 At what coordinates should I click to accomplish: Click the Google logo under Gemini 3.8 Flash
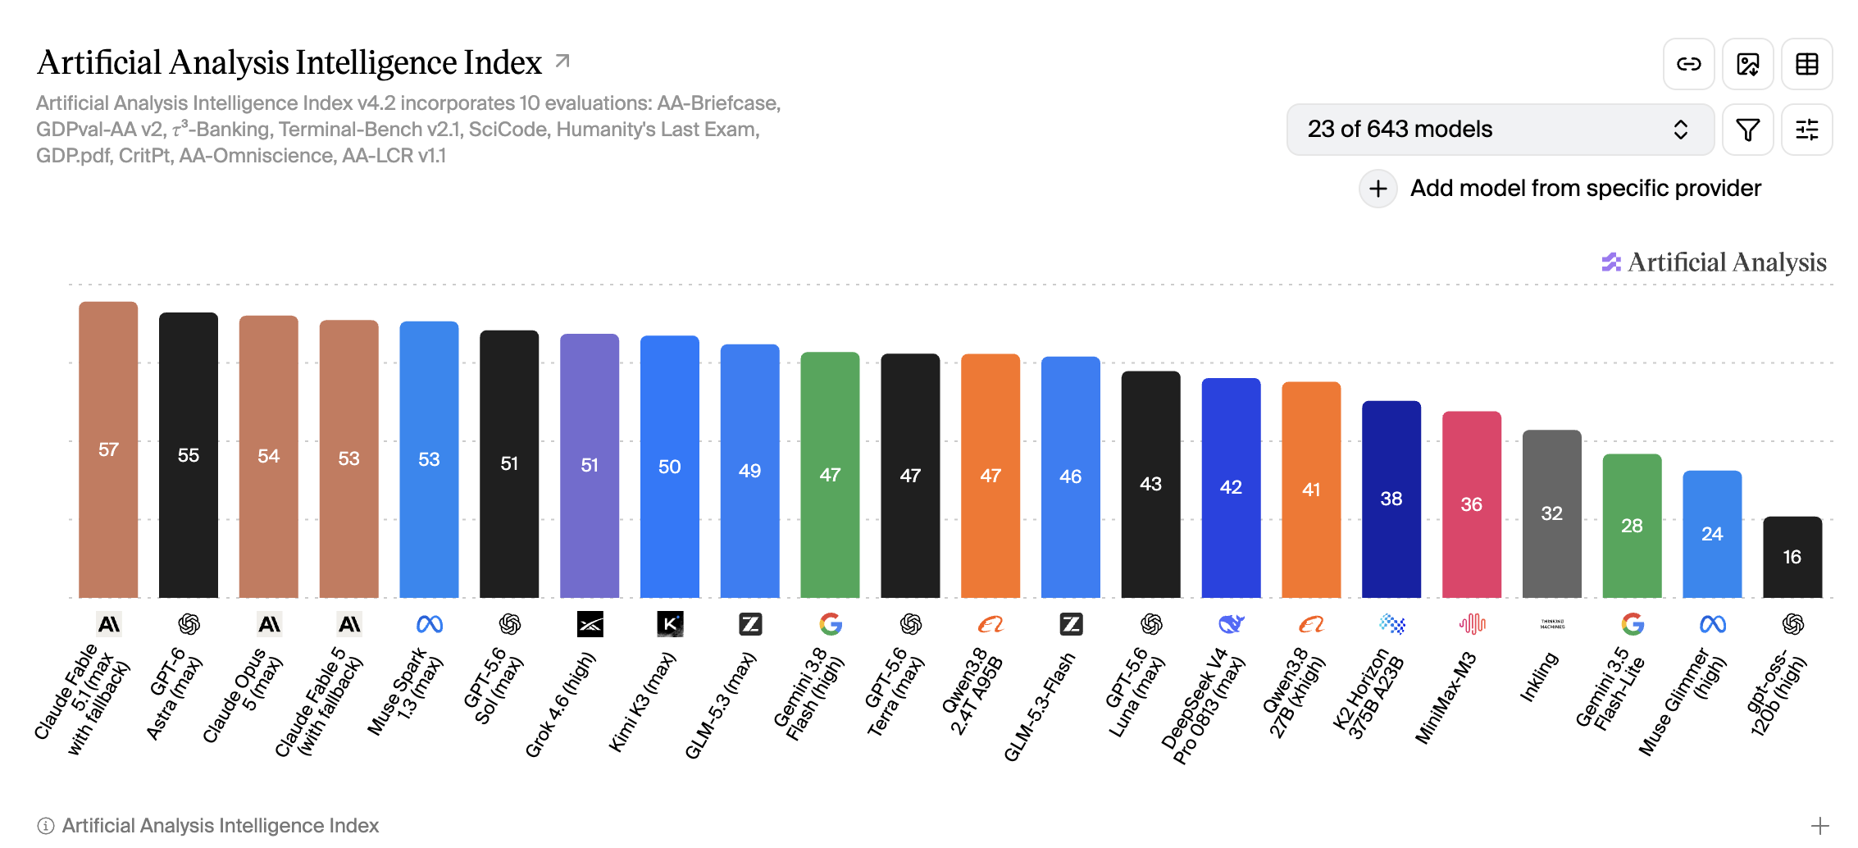(x=831, y=624)
